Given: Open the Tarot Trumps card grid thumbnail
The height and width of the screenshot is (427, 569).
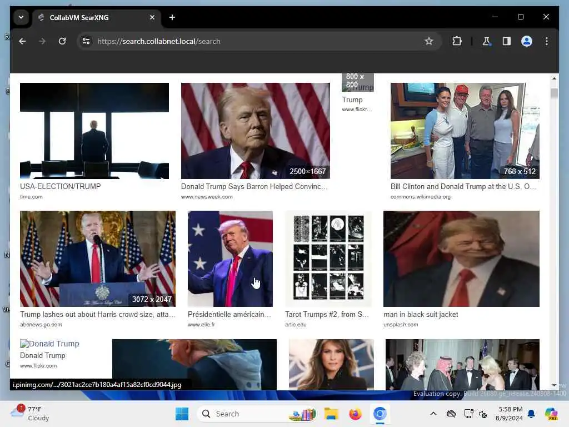Looking at the screenshot, I should click(x=328, y=259).
